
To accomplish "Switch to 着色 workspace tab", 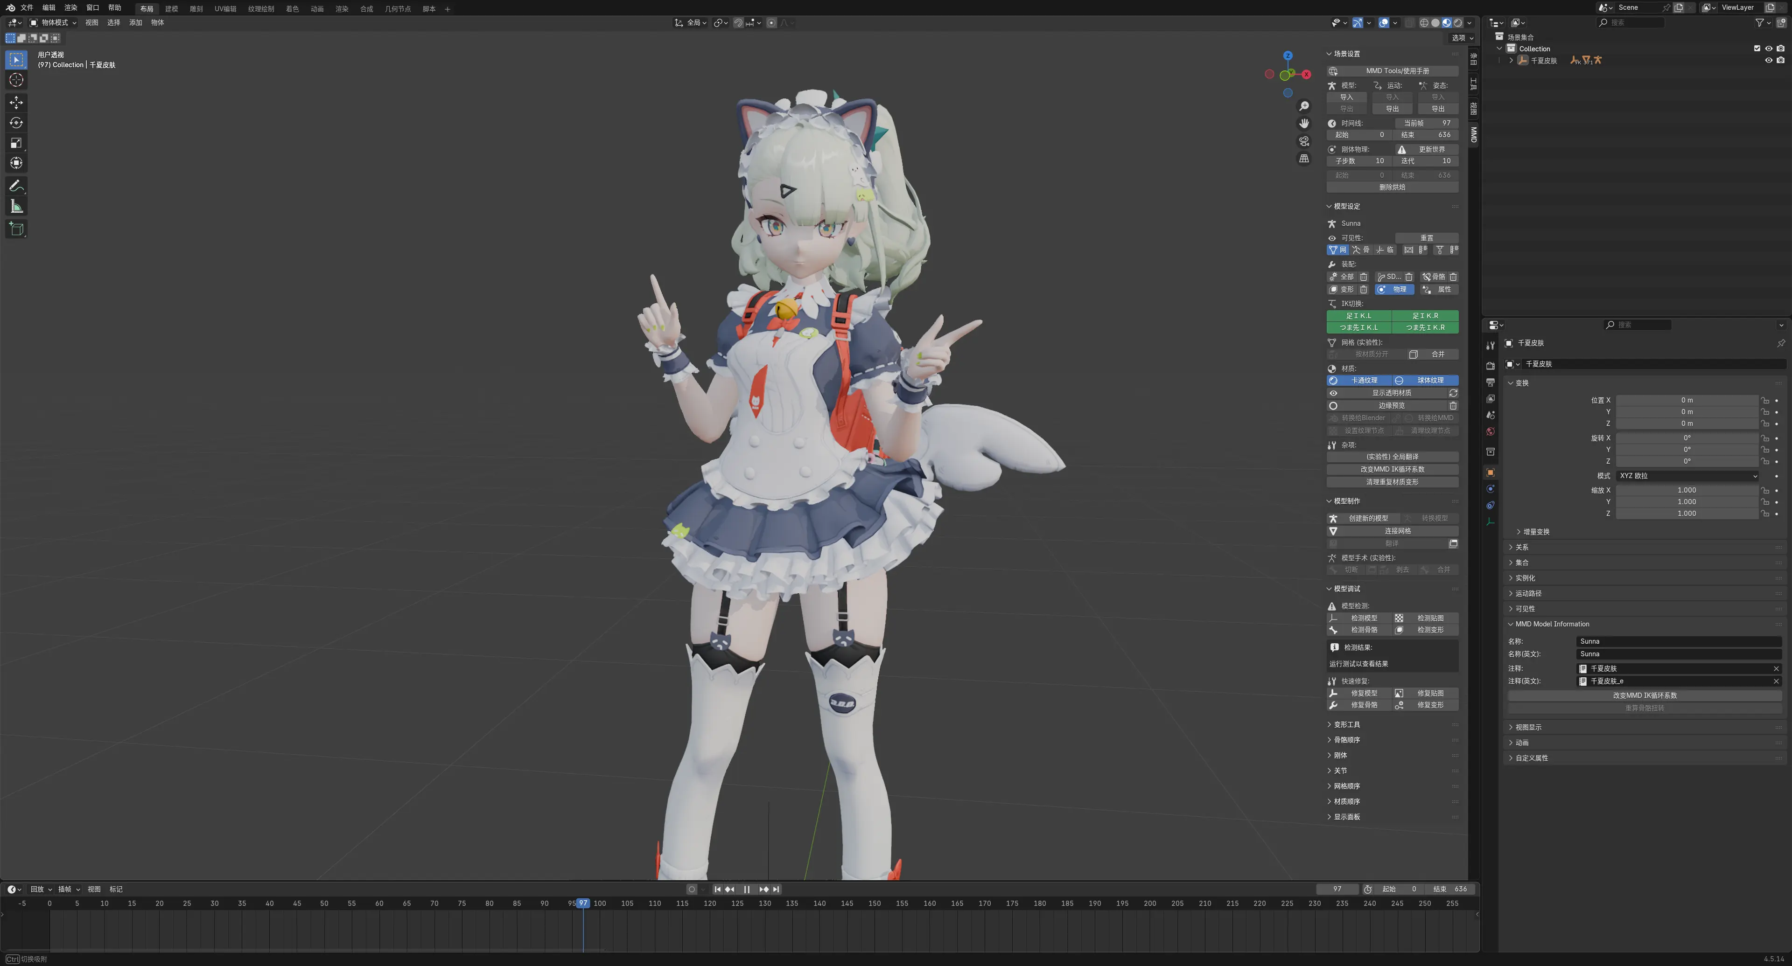I will (292, 9).
